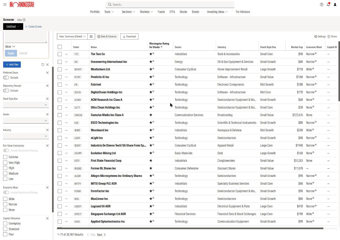Image resolution: width=340 pixels, height=240 pixels.
Task: Check the Narrow economic moat checkbox
Action: [5, 204]
